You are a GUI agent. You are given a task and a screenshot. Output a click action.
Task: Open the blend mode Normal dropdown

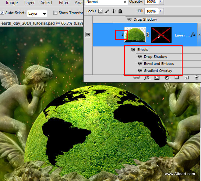coord(106,2)
